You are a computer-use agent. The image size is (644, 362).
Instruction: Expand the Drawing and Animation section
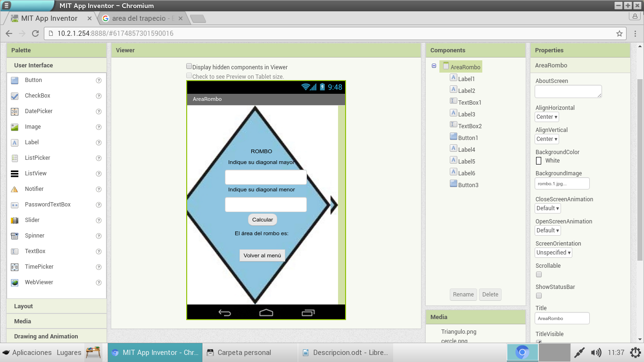click(x=57, y=337)
